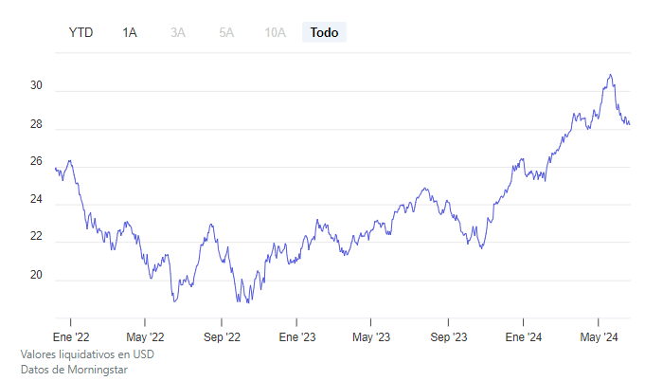Click the Sep '23 date label
645x381 pixels.
click(x=448, y=336)
